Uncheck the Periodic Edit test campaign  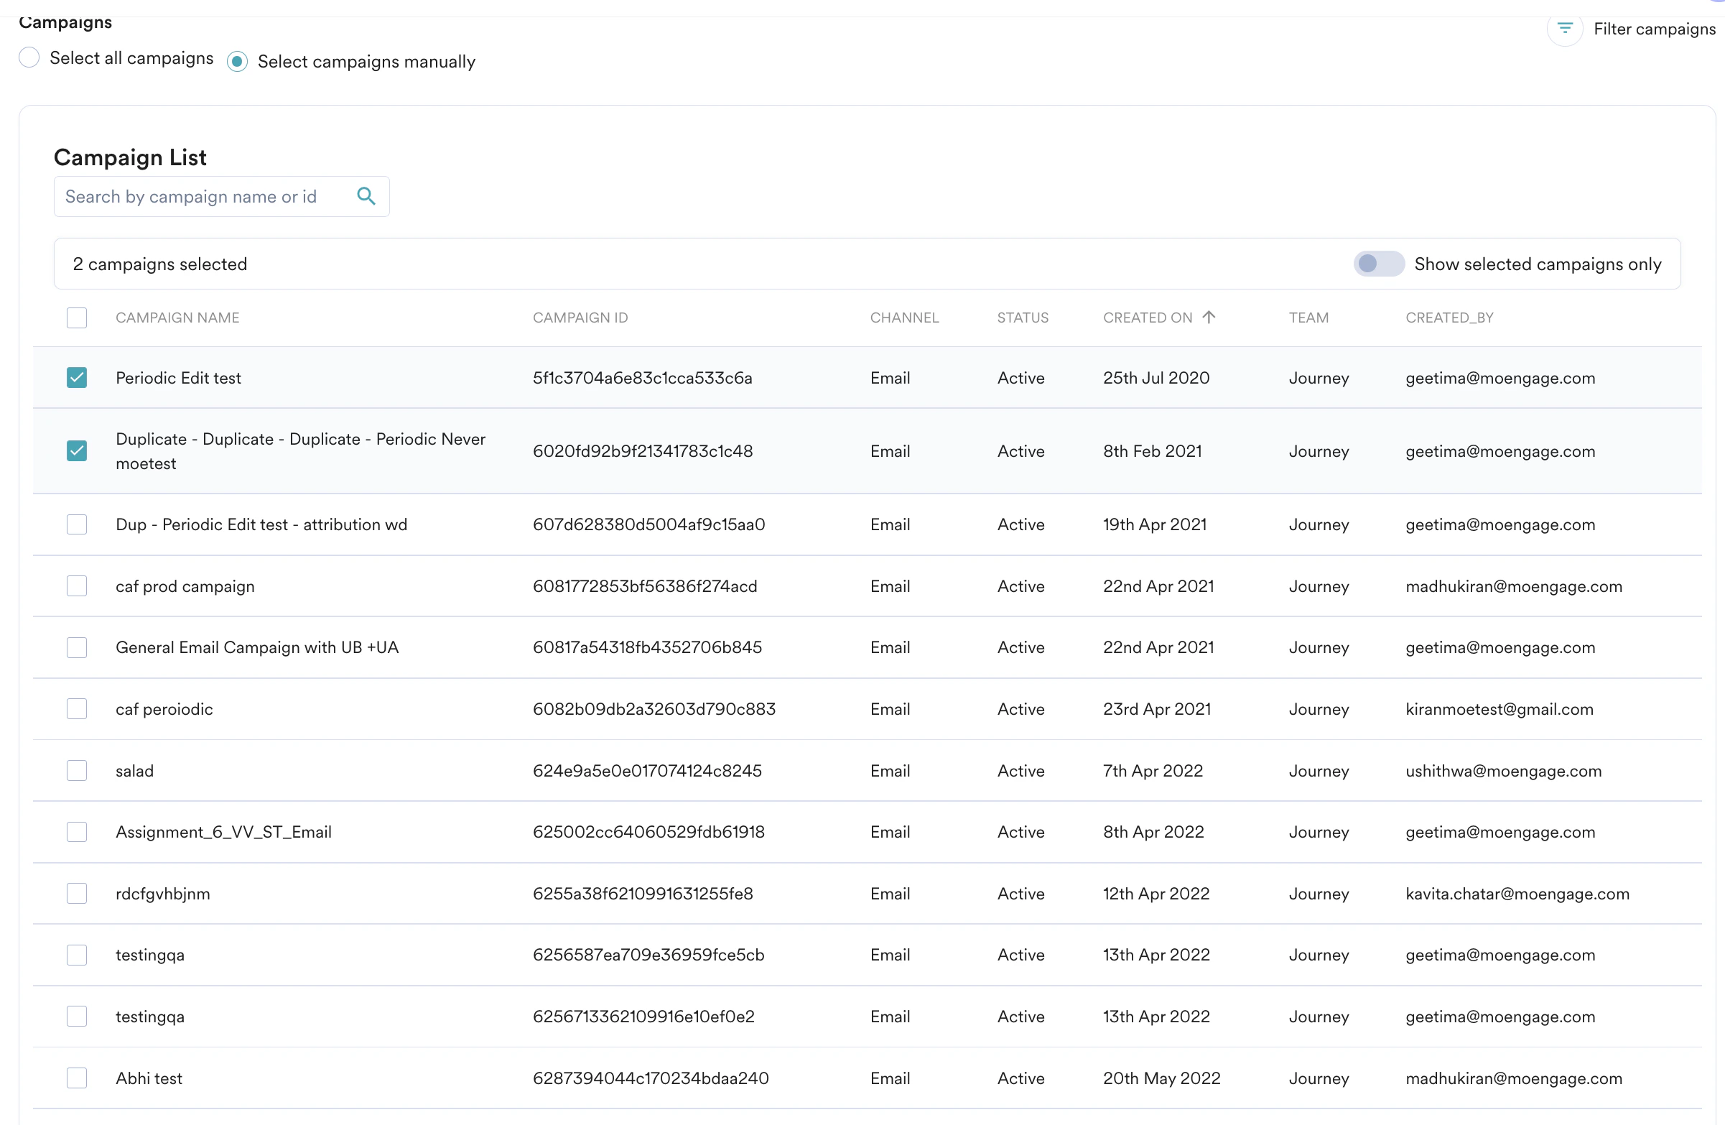click(x=76, y=378)
